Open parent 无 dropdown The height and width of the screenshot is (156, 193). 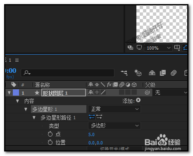[170, 92]
